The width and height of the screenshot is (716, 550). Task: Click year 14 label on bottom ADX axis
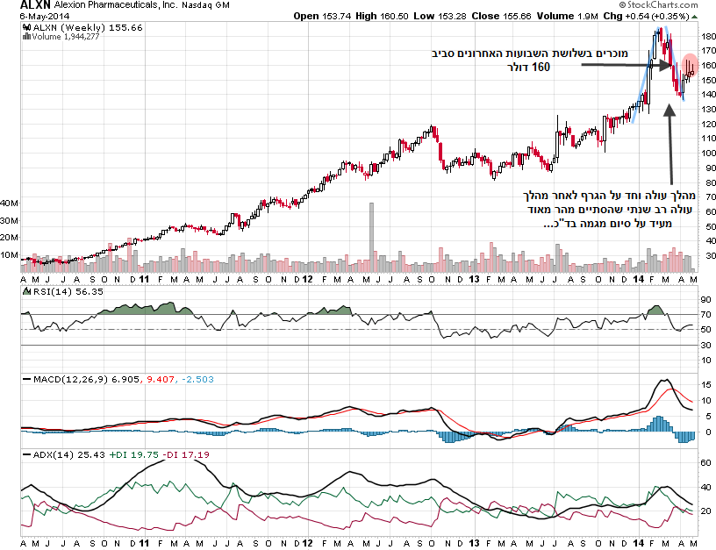(x=639, y=543)
